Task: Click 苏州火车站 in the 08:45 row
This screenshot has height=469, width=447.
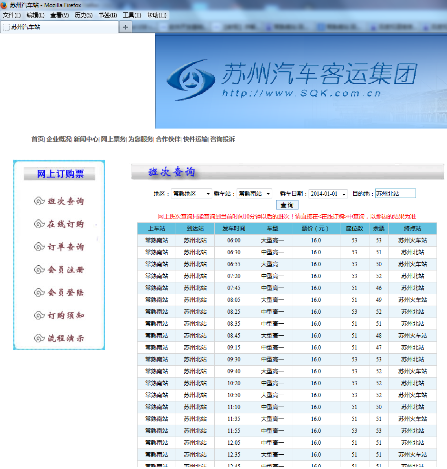Action: click(413, 336)
